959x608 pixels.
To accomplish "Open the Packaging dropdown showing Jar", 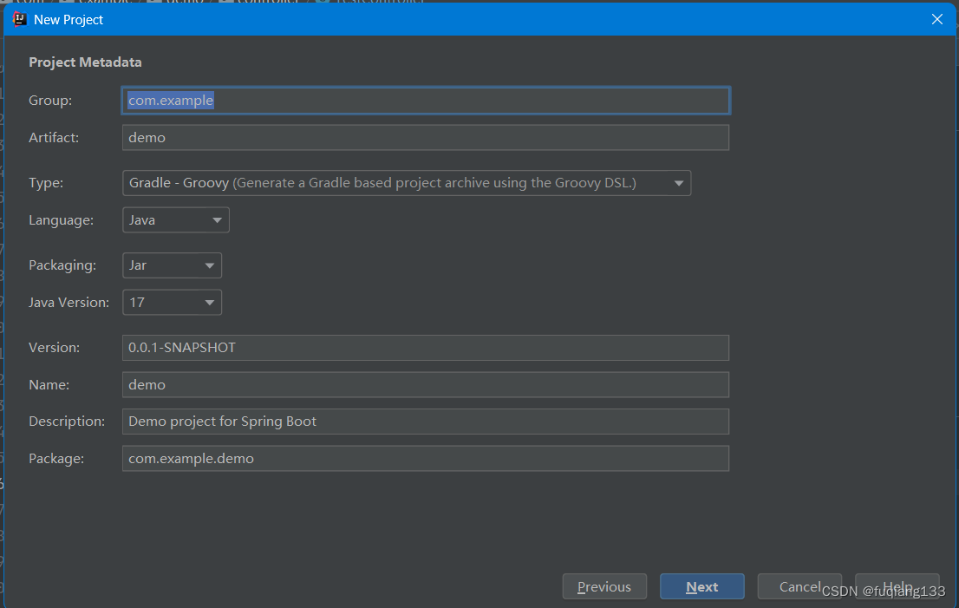I will pos(172,265).
